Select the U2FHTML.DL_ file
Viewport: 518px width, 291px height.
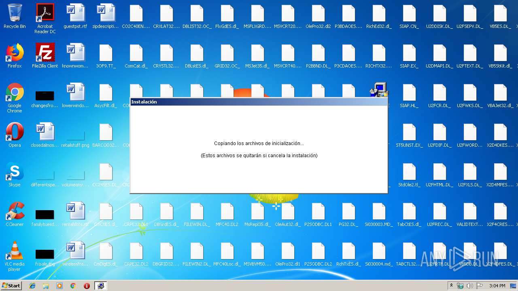coord(439,175)
